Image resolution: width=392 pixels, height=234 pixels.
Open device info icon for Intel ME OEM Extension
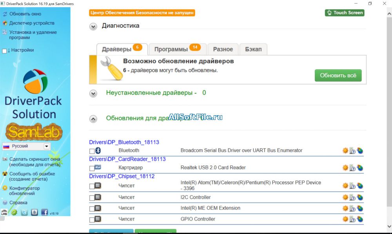(x=352, y=208)
